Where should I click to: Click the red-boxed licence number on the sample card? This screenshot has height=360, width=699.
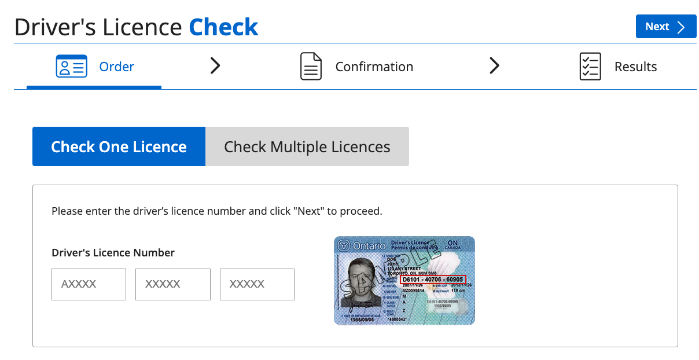coord(433,280)
